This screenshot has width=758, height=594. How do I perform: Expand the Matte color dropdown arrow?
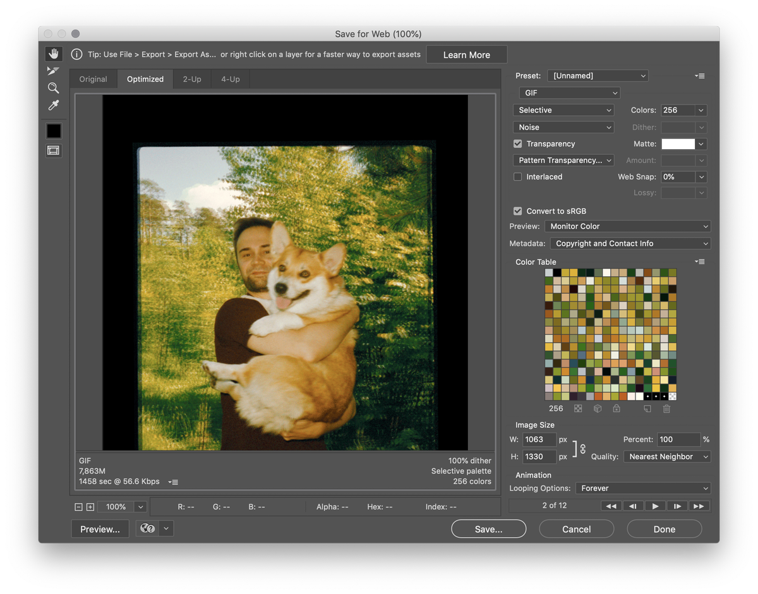coord(701,144)
